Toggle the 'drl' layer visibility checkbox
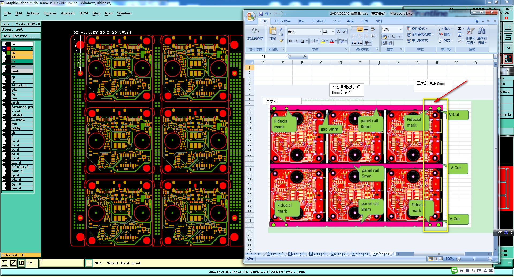The image size is (514, 277). pyautogui.click(x=4, y=67)
